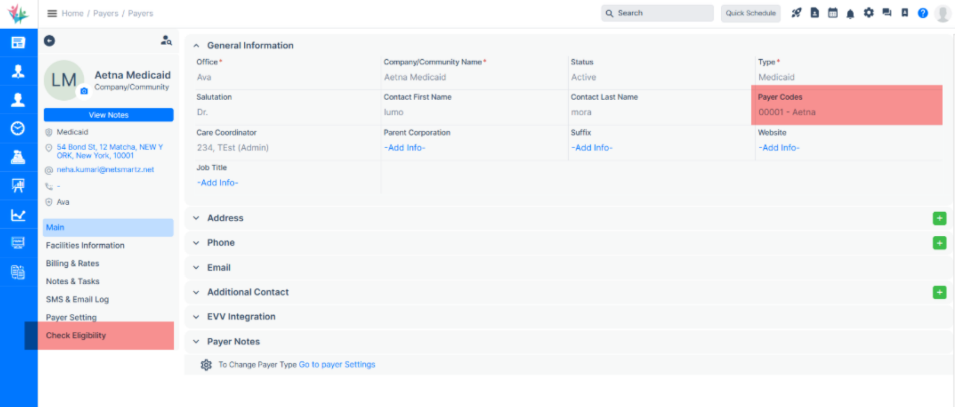Add info for Job Title field

click(218, 183)
